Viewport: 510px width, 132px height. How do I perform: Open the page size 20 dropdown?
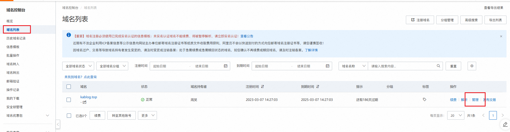456,115
